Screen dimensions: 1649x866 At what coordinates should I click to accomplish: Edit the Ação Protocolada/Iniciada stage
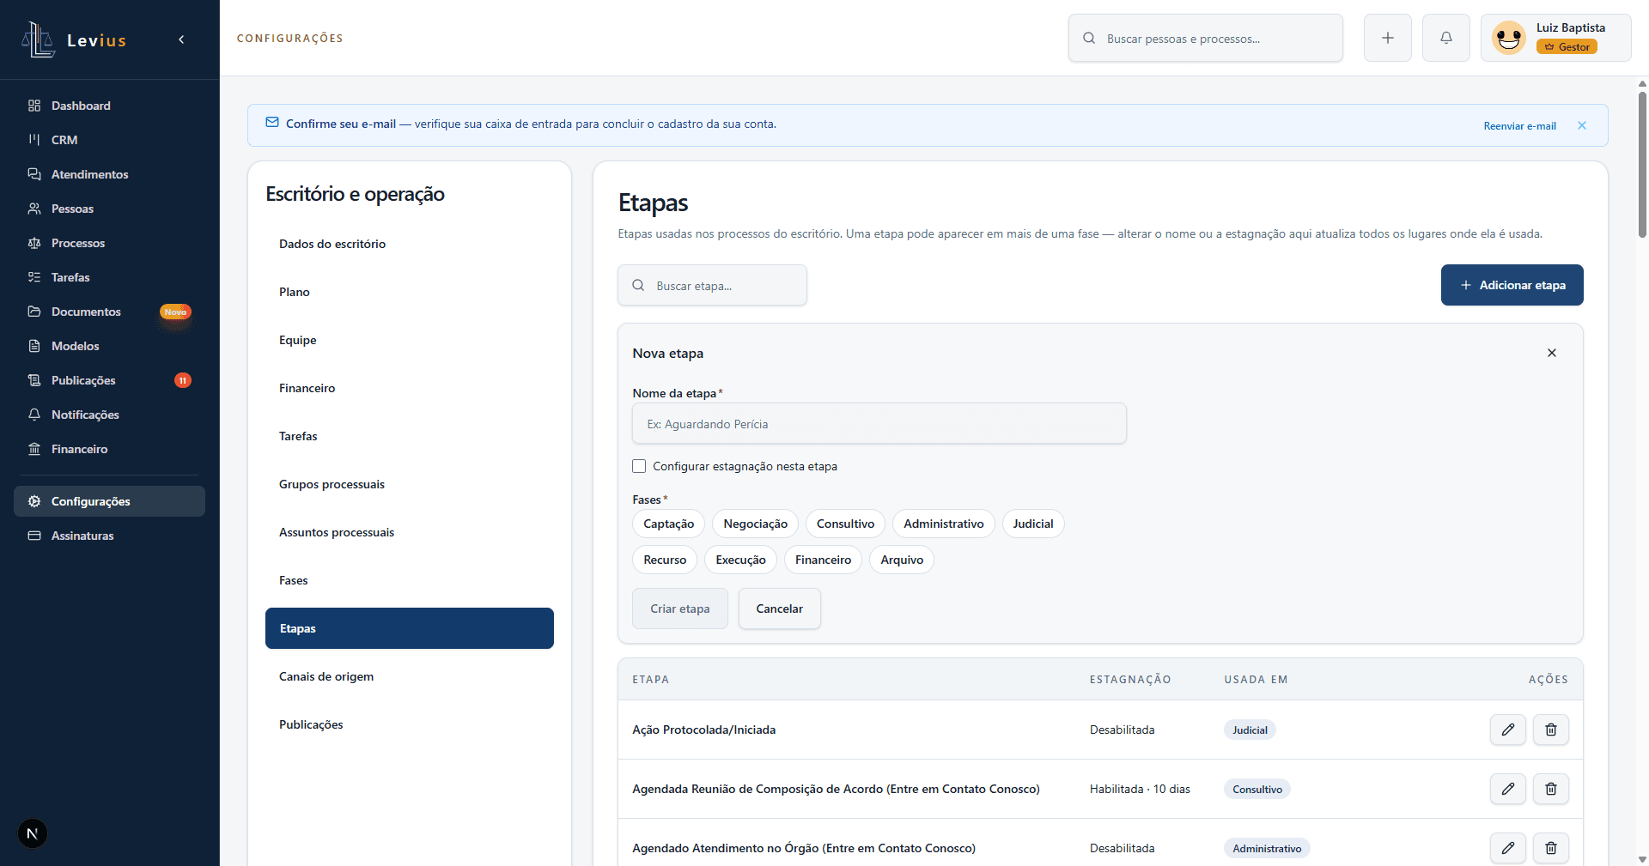tap(1508, 730)
